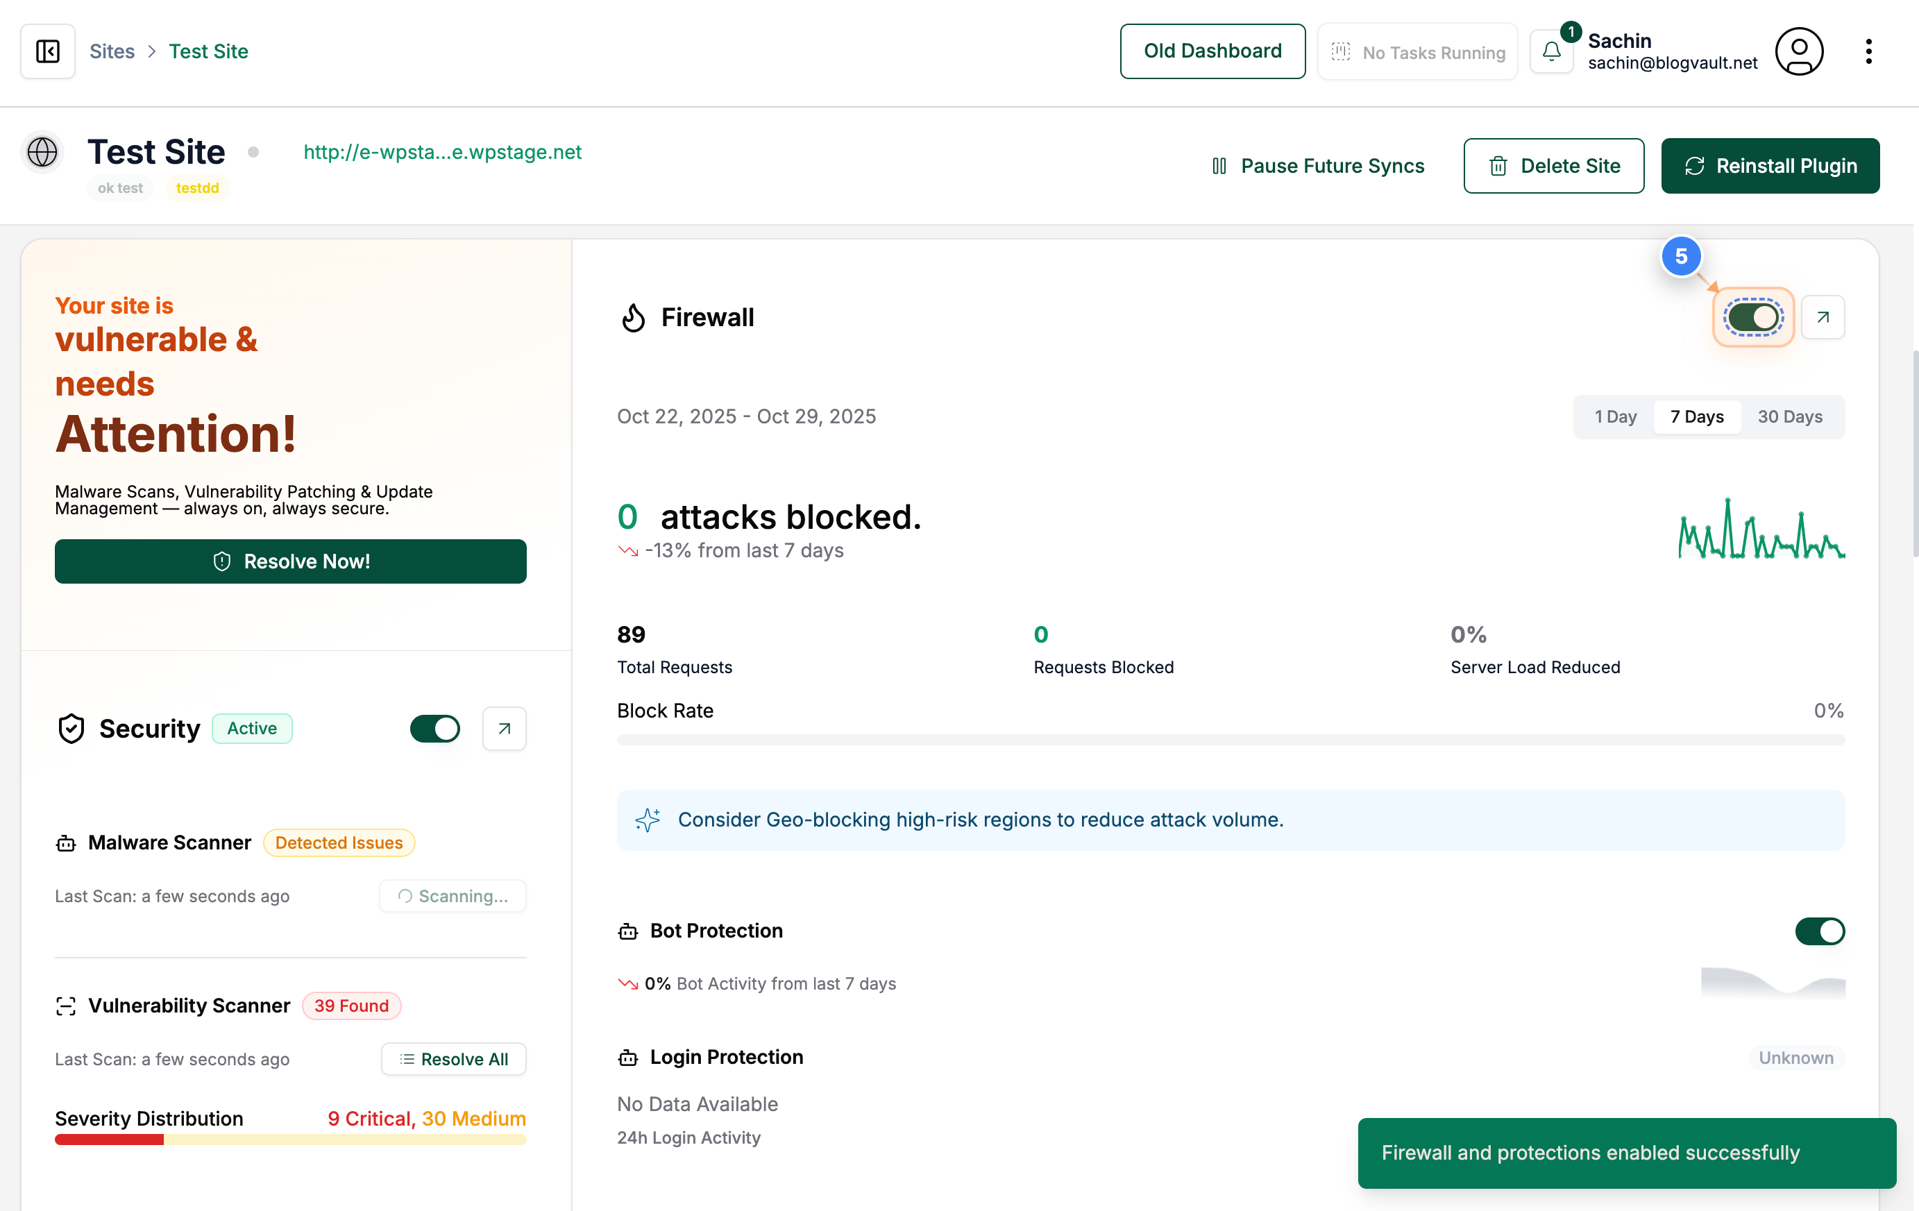Navigate to Sites breadcrumb
The width and height of the screenshot is (1919, 1211).
tap(112, 50)
